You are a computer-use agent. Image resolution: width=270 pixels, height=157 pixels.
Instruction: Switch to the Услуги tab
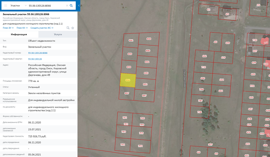coord(58,34)
